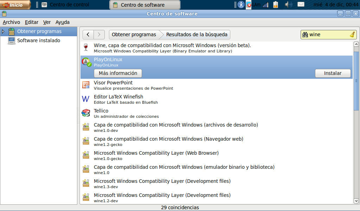Open the accessibility icon in the panel
360x211 pixels.
(241, 5)
